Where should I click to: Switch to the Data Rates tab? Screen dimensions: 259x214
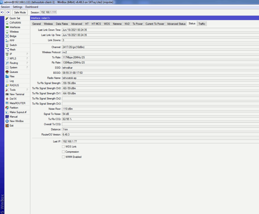[x=62, y=24]
